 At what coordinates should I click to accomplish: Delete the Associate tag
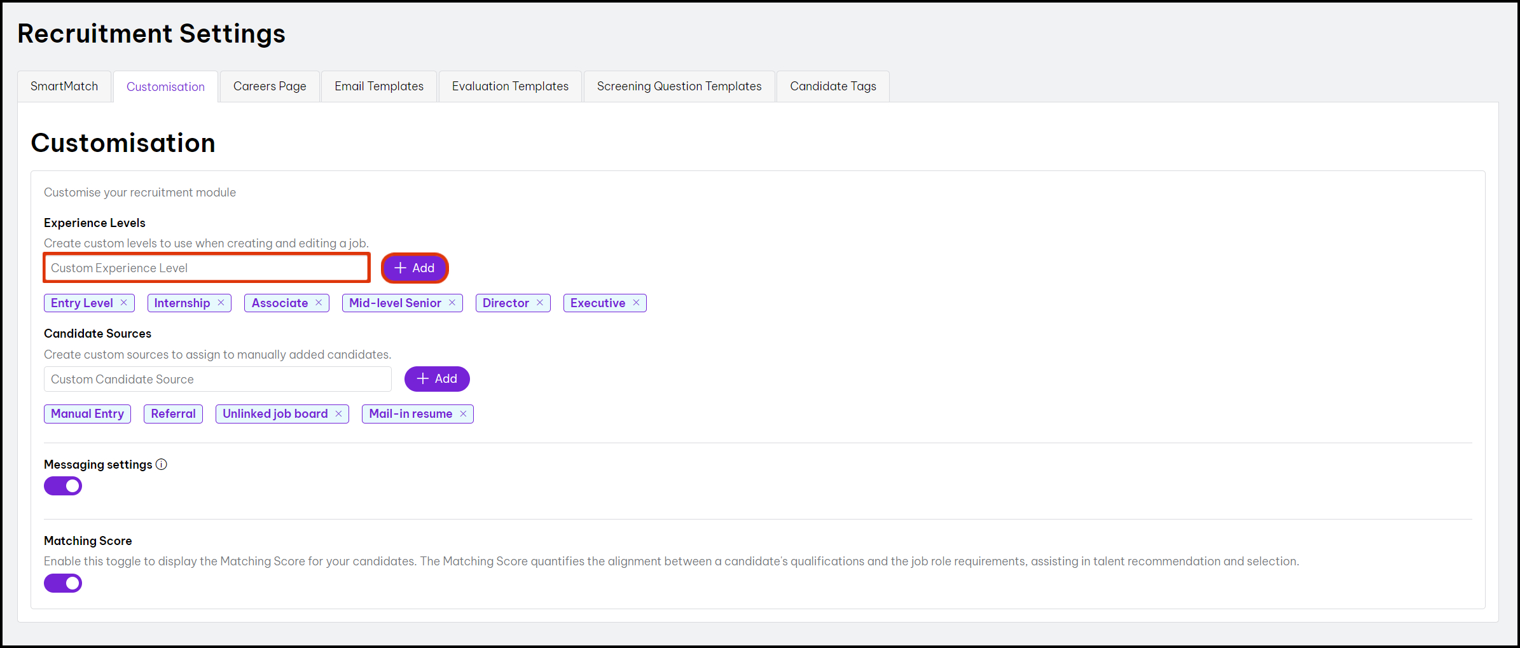click(319, 303)
